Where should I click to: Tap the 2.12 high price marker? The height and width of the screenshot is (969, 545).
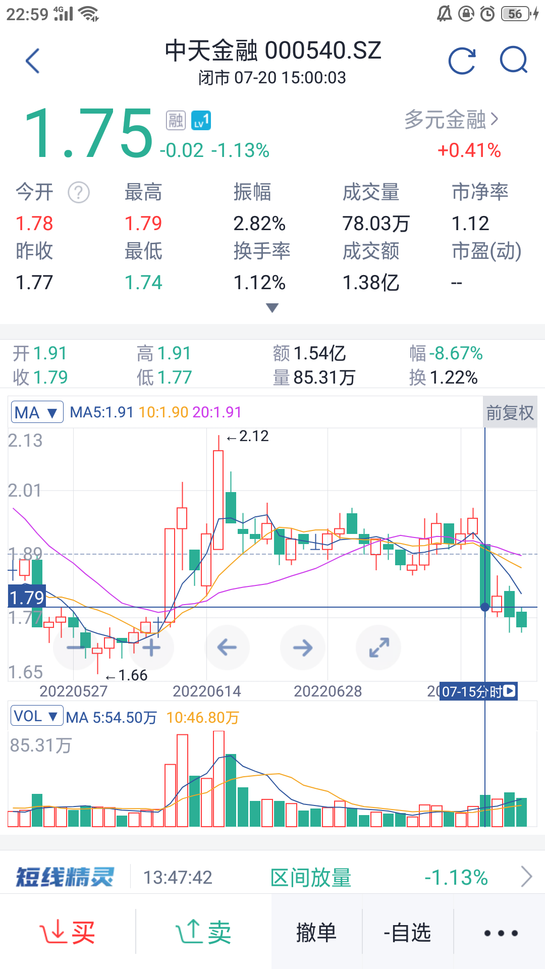[248, 436]
